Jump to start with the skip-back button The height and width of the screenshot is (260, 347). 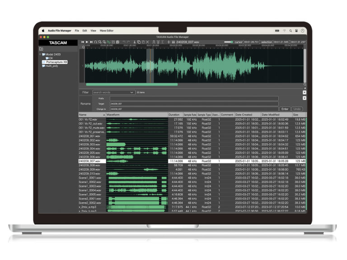click(83, 42)
